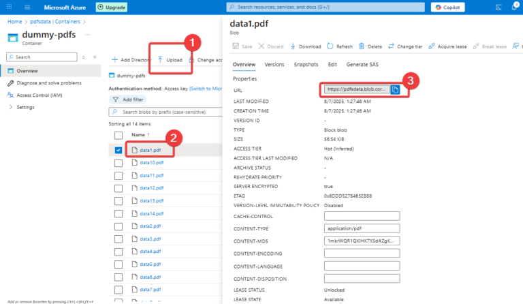Check the data14.pdf checkbox
Screen dimensions: 523x304
pos(118,213)
